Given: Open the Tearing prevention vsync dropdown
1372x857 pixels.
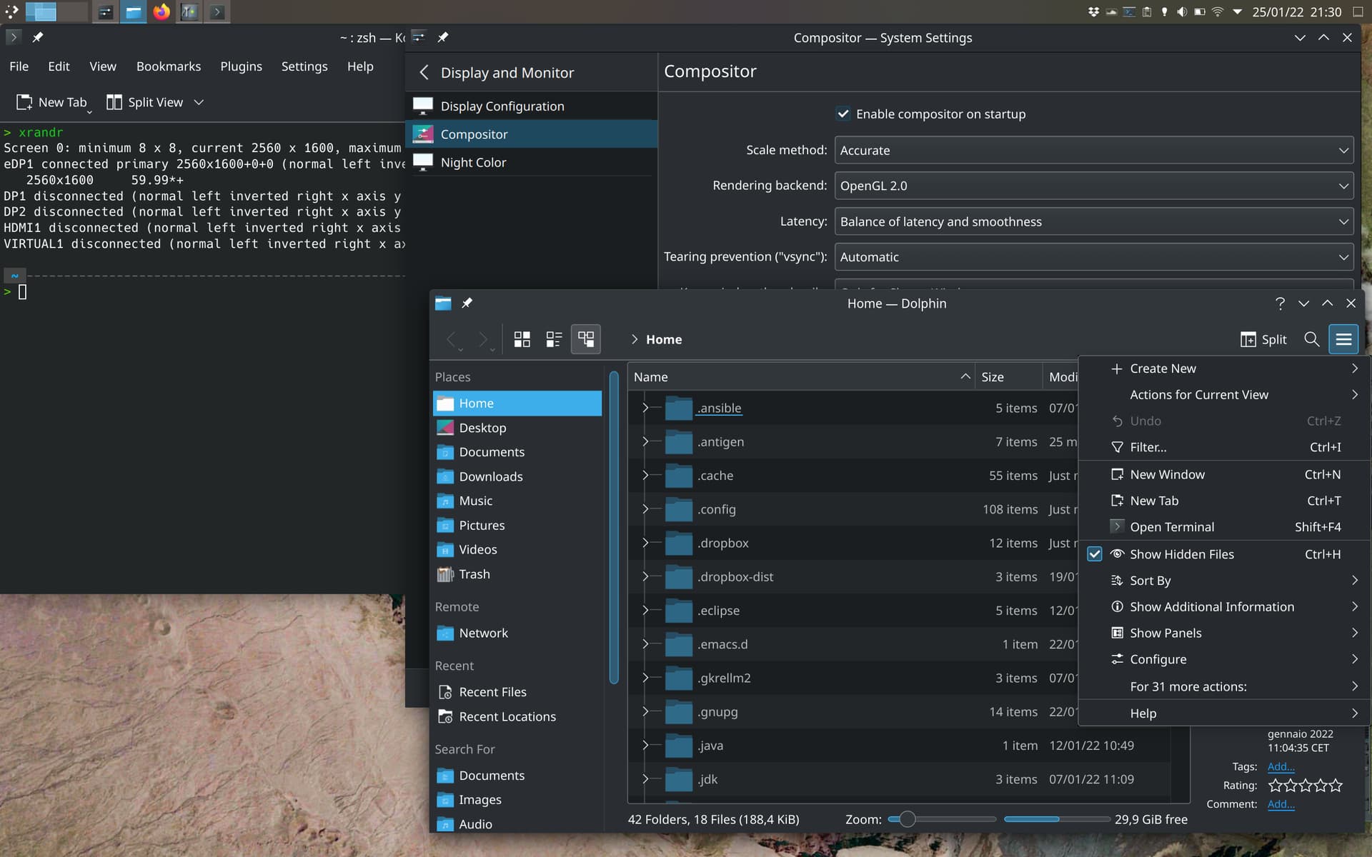Looking at the screenshot, I should 1093,256.
